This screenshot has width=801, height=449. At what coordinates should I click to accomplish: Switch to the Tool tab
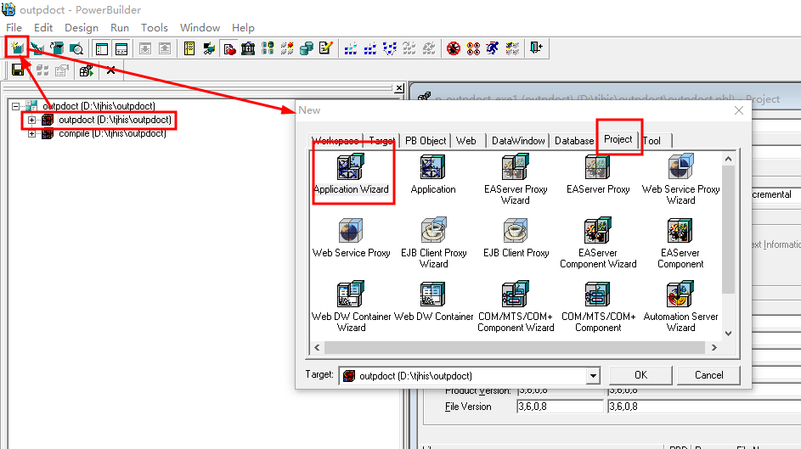coord(652,141)
